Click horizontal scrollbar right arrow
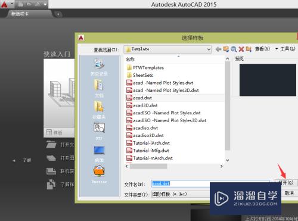298x221 pixels. coord(222,166)
